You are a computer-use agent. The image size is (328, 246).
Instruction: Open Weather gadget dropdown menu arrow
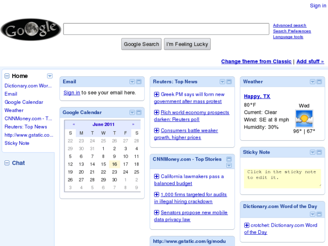click(x=313, y=82)
